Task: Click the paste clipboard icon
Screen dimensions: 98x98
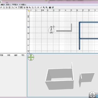Action: pos(9,7)
